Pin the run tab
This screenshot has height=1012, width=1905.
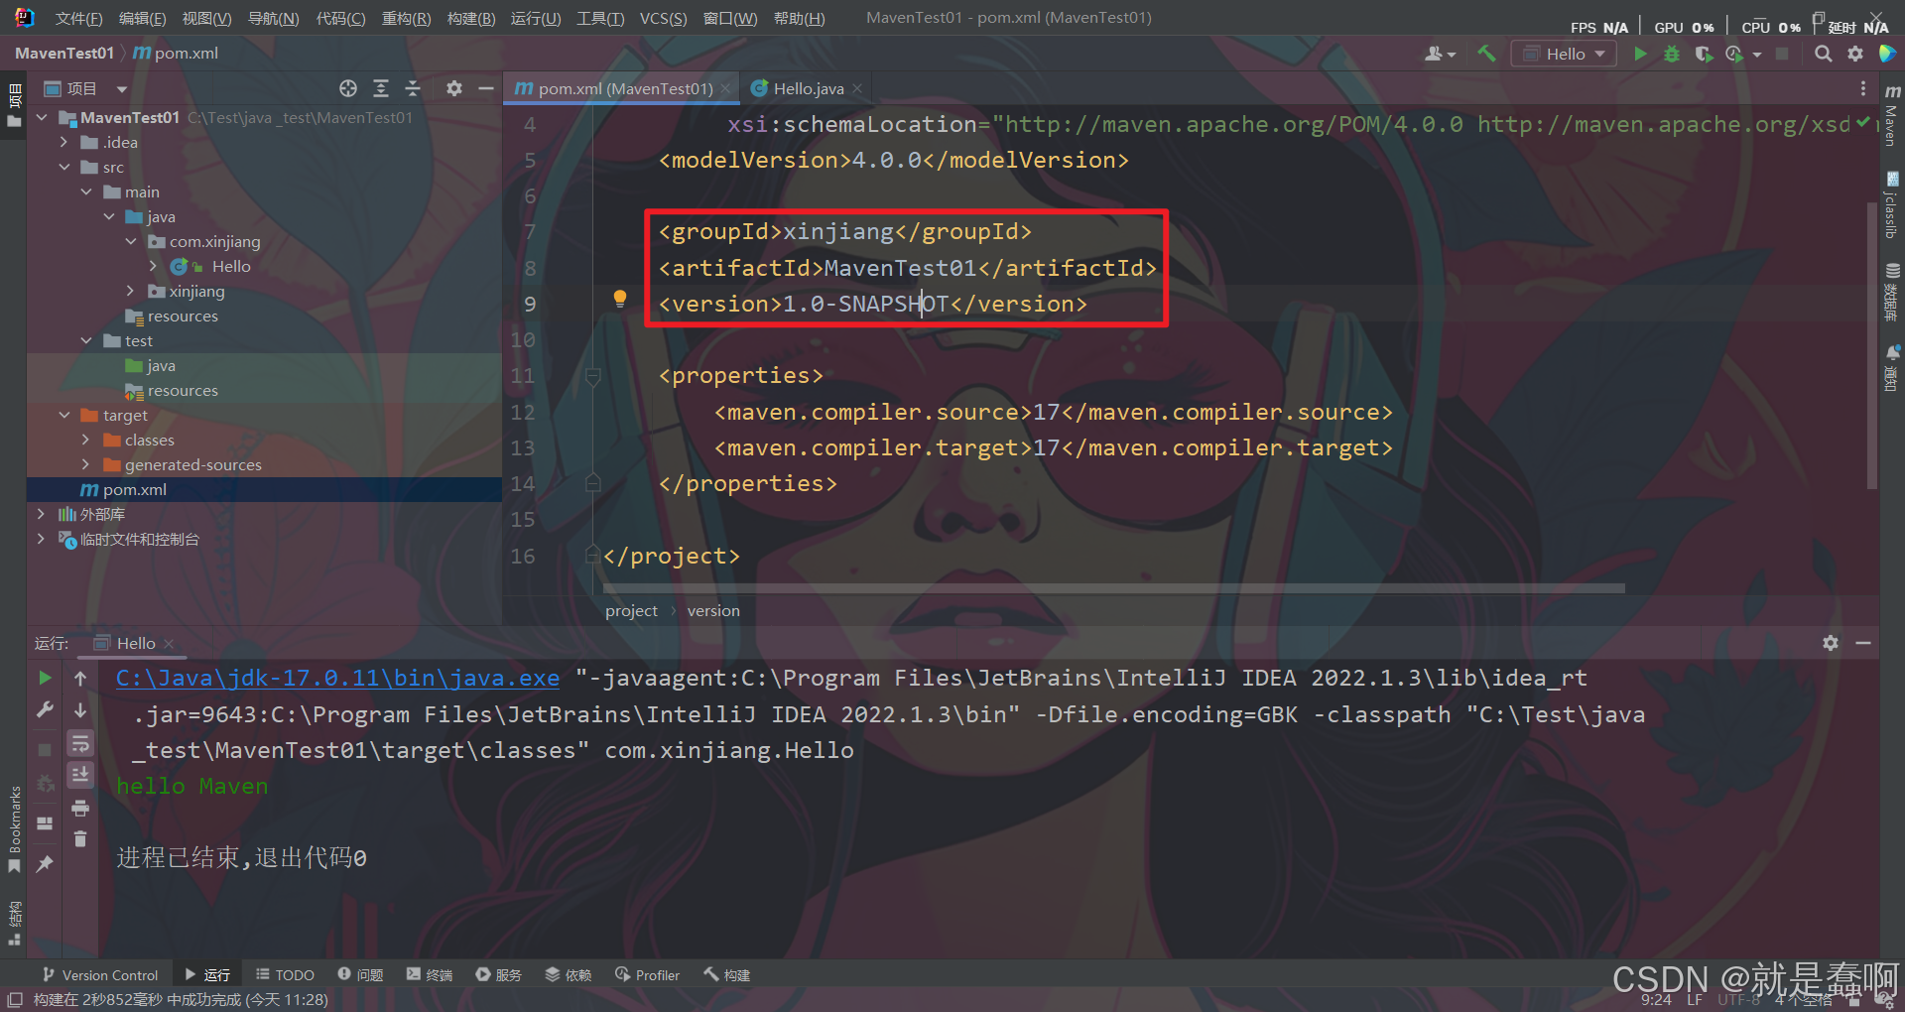45,864
